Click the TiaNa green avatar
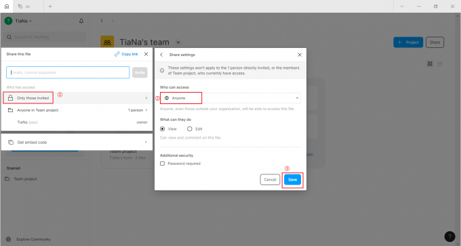 click(8, 21)
